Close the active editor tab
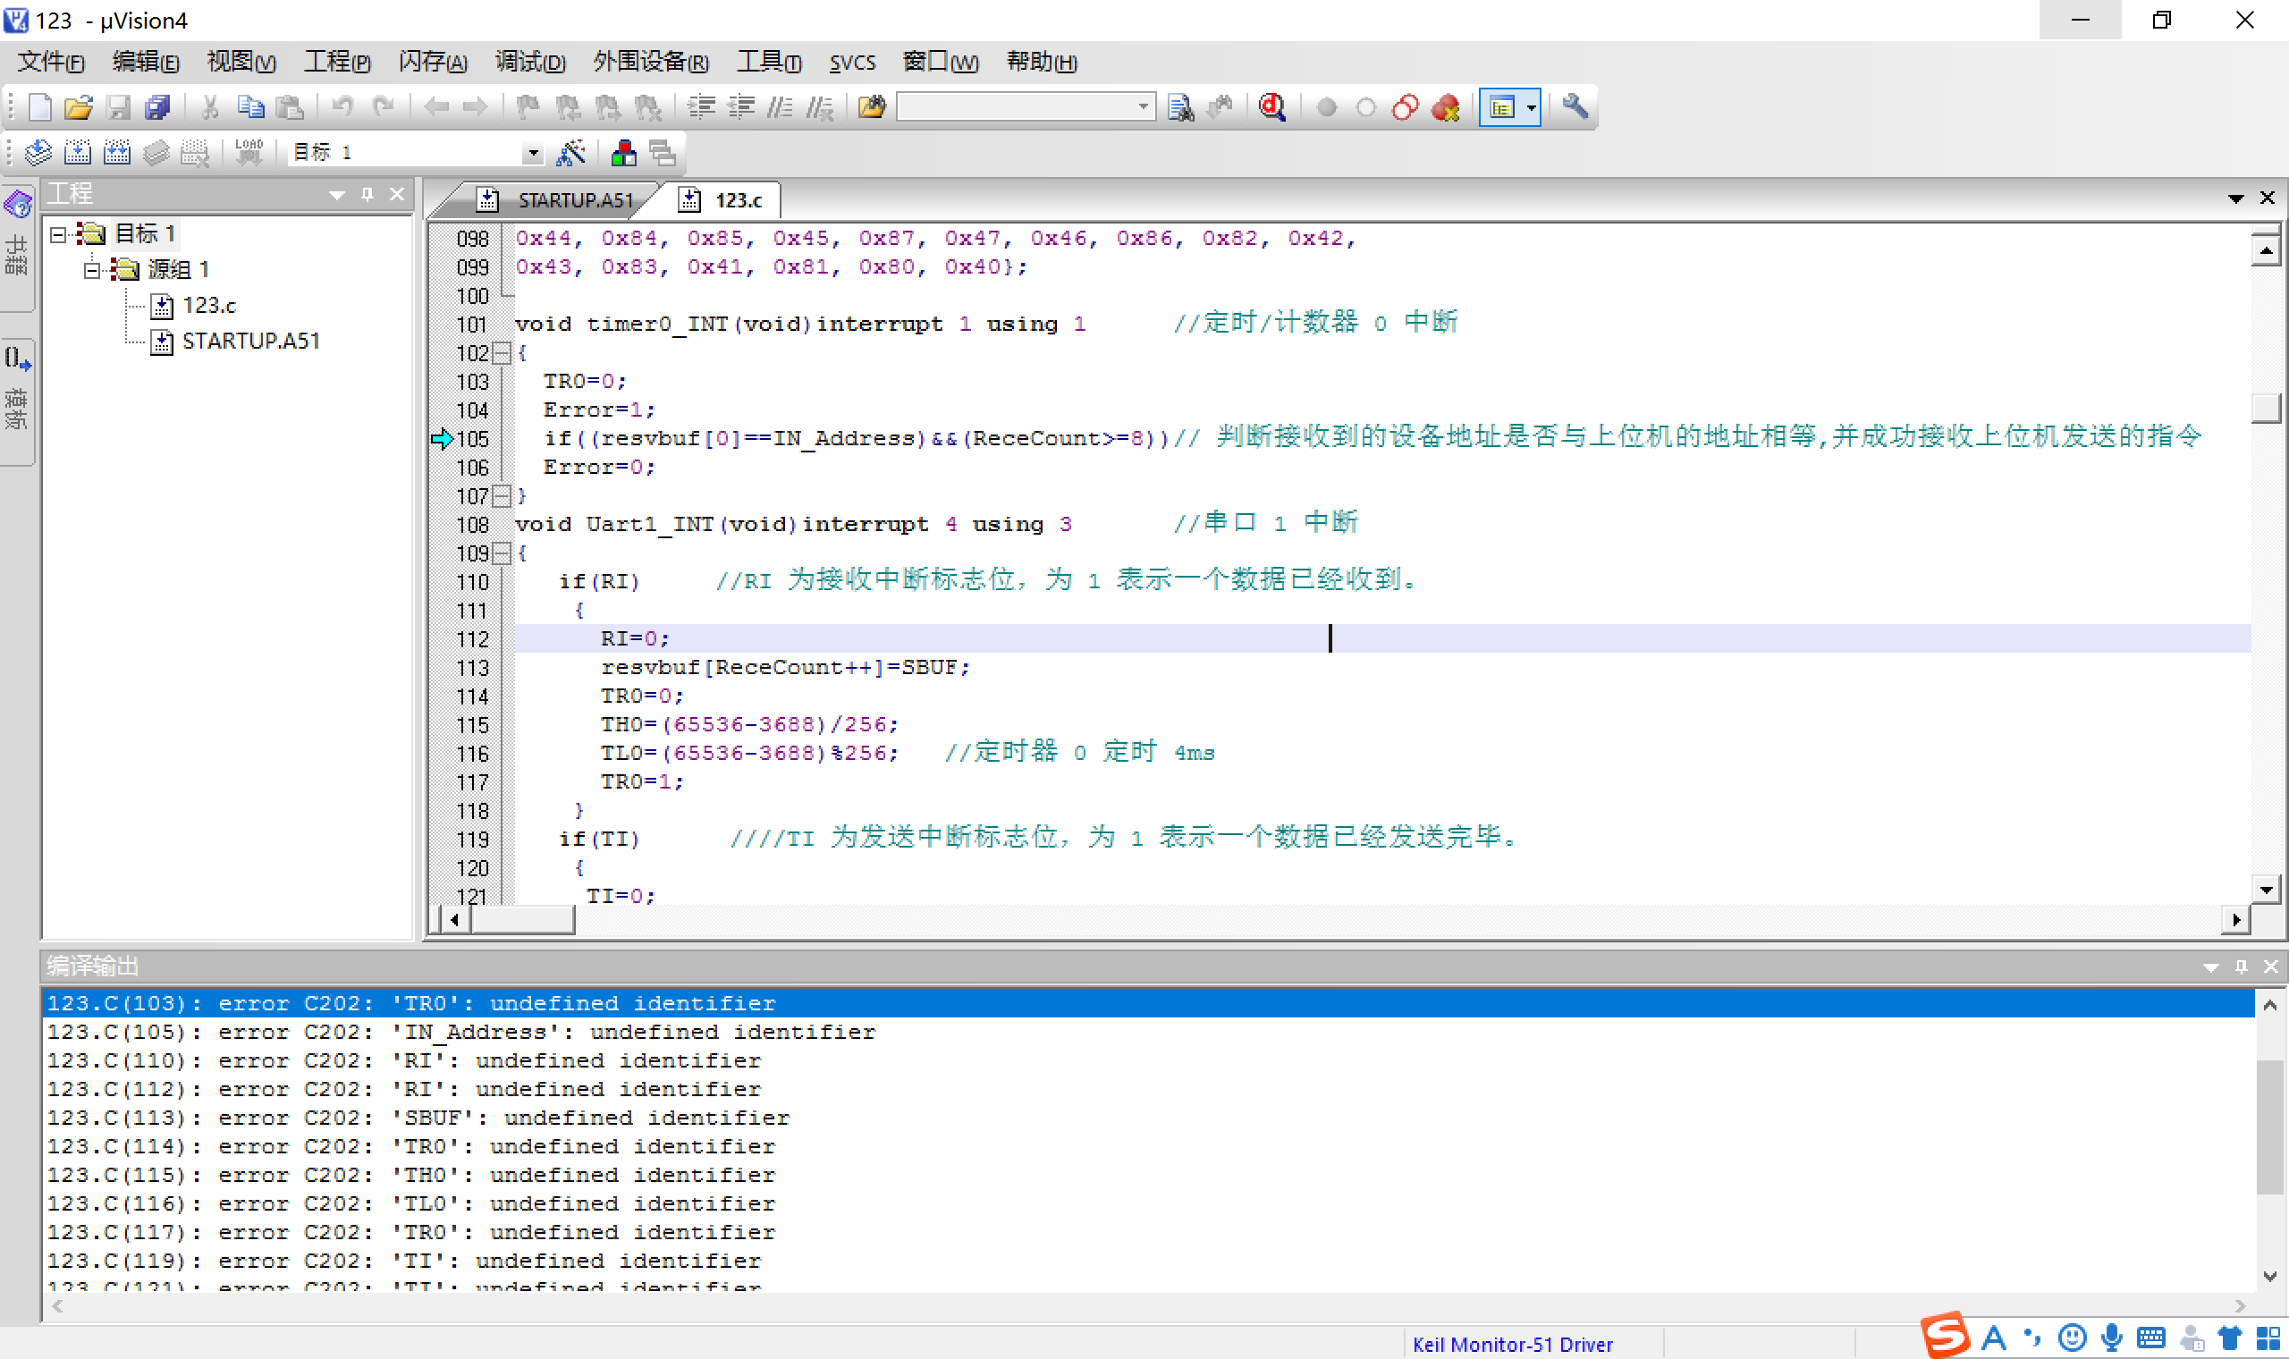2289x1359 pixels. pyautogui.click(x=2267, y=198)
